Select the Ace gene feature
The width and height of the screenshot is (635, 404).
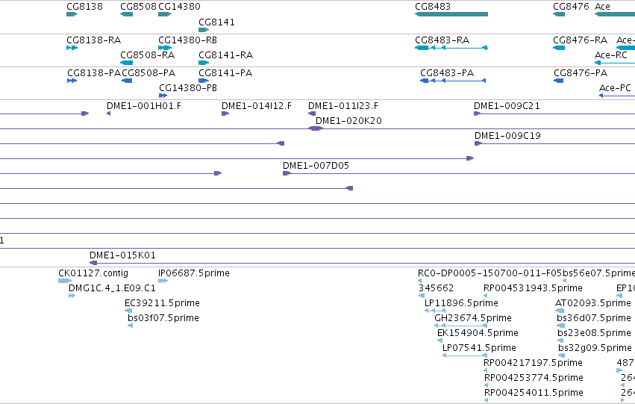point(615,14)
